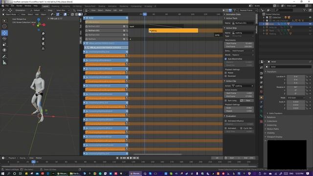The image size is (313, 176).
Task: Open Windows taskbar search icon
Action: (9, 174)
